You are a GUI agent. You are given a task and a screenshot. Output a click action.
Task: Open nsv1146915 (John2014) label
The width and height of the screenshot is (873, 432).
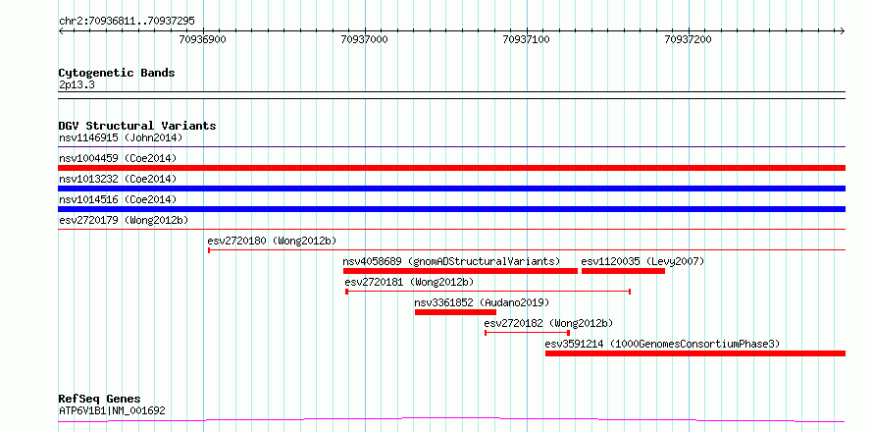121,137
